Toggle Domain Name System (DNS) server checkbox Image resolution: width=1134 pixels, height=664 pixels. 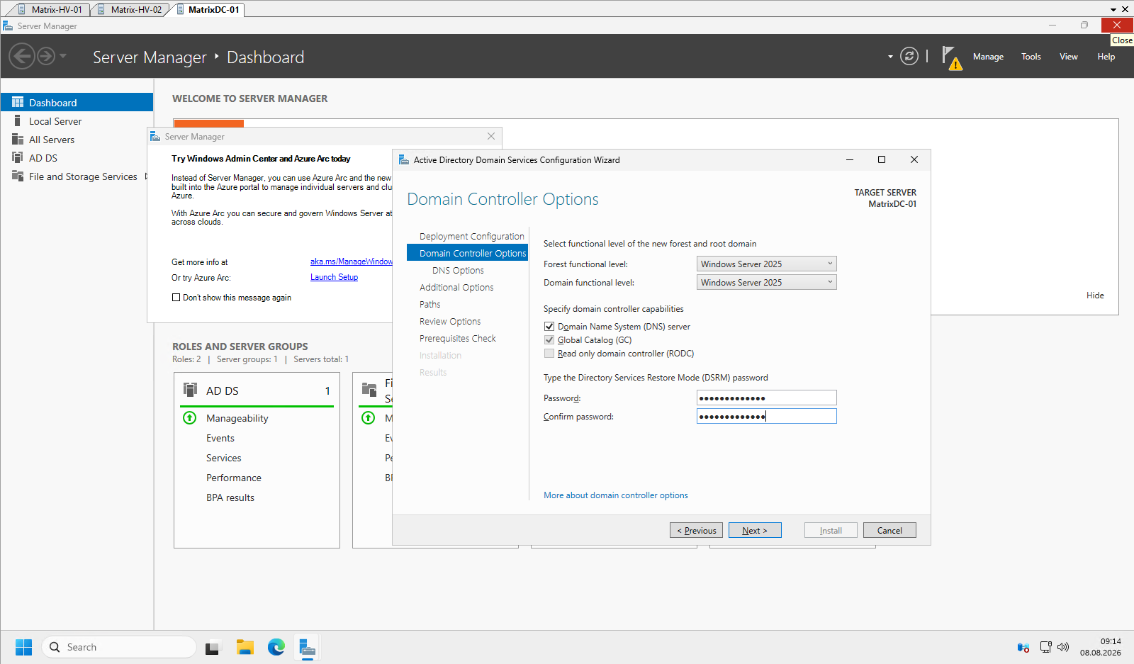click(x=549, y=327)
